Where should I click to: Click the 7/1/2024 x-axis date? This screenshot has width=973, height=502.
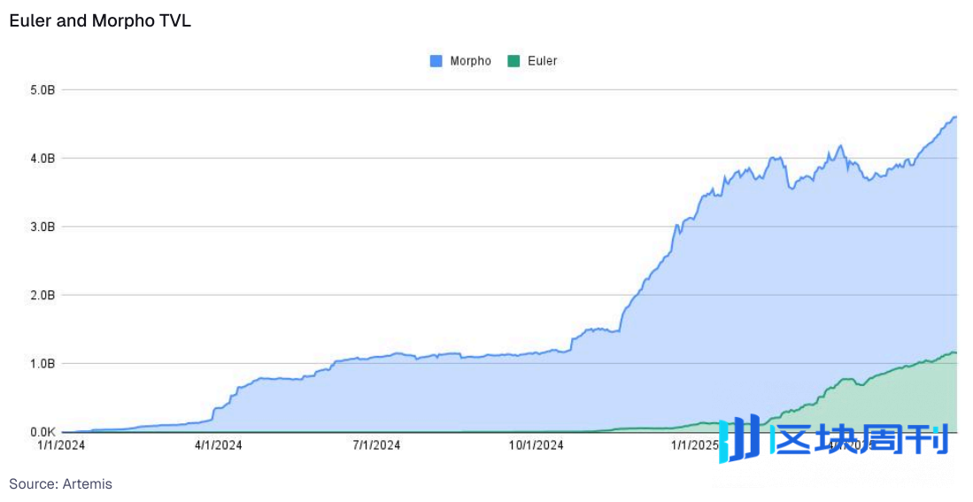376,445
